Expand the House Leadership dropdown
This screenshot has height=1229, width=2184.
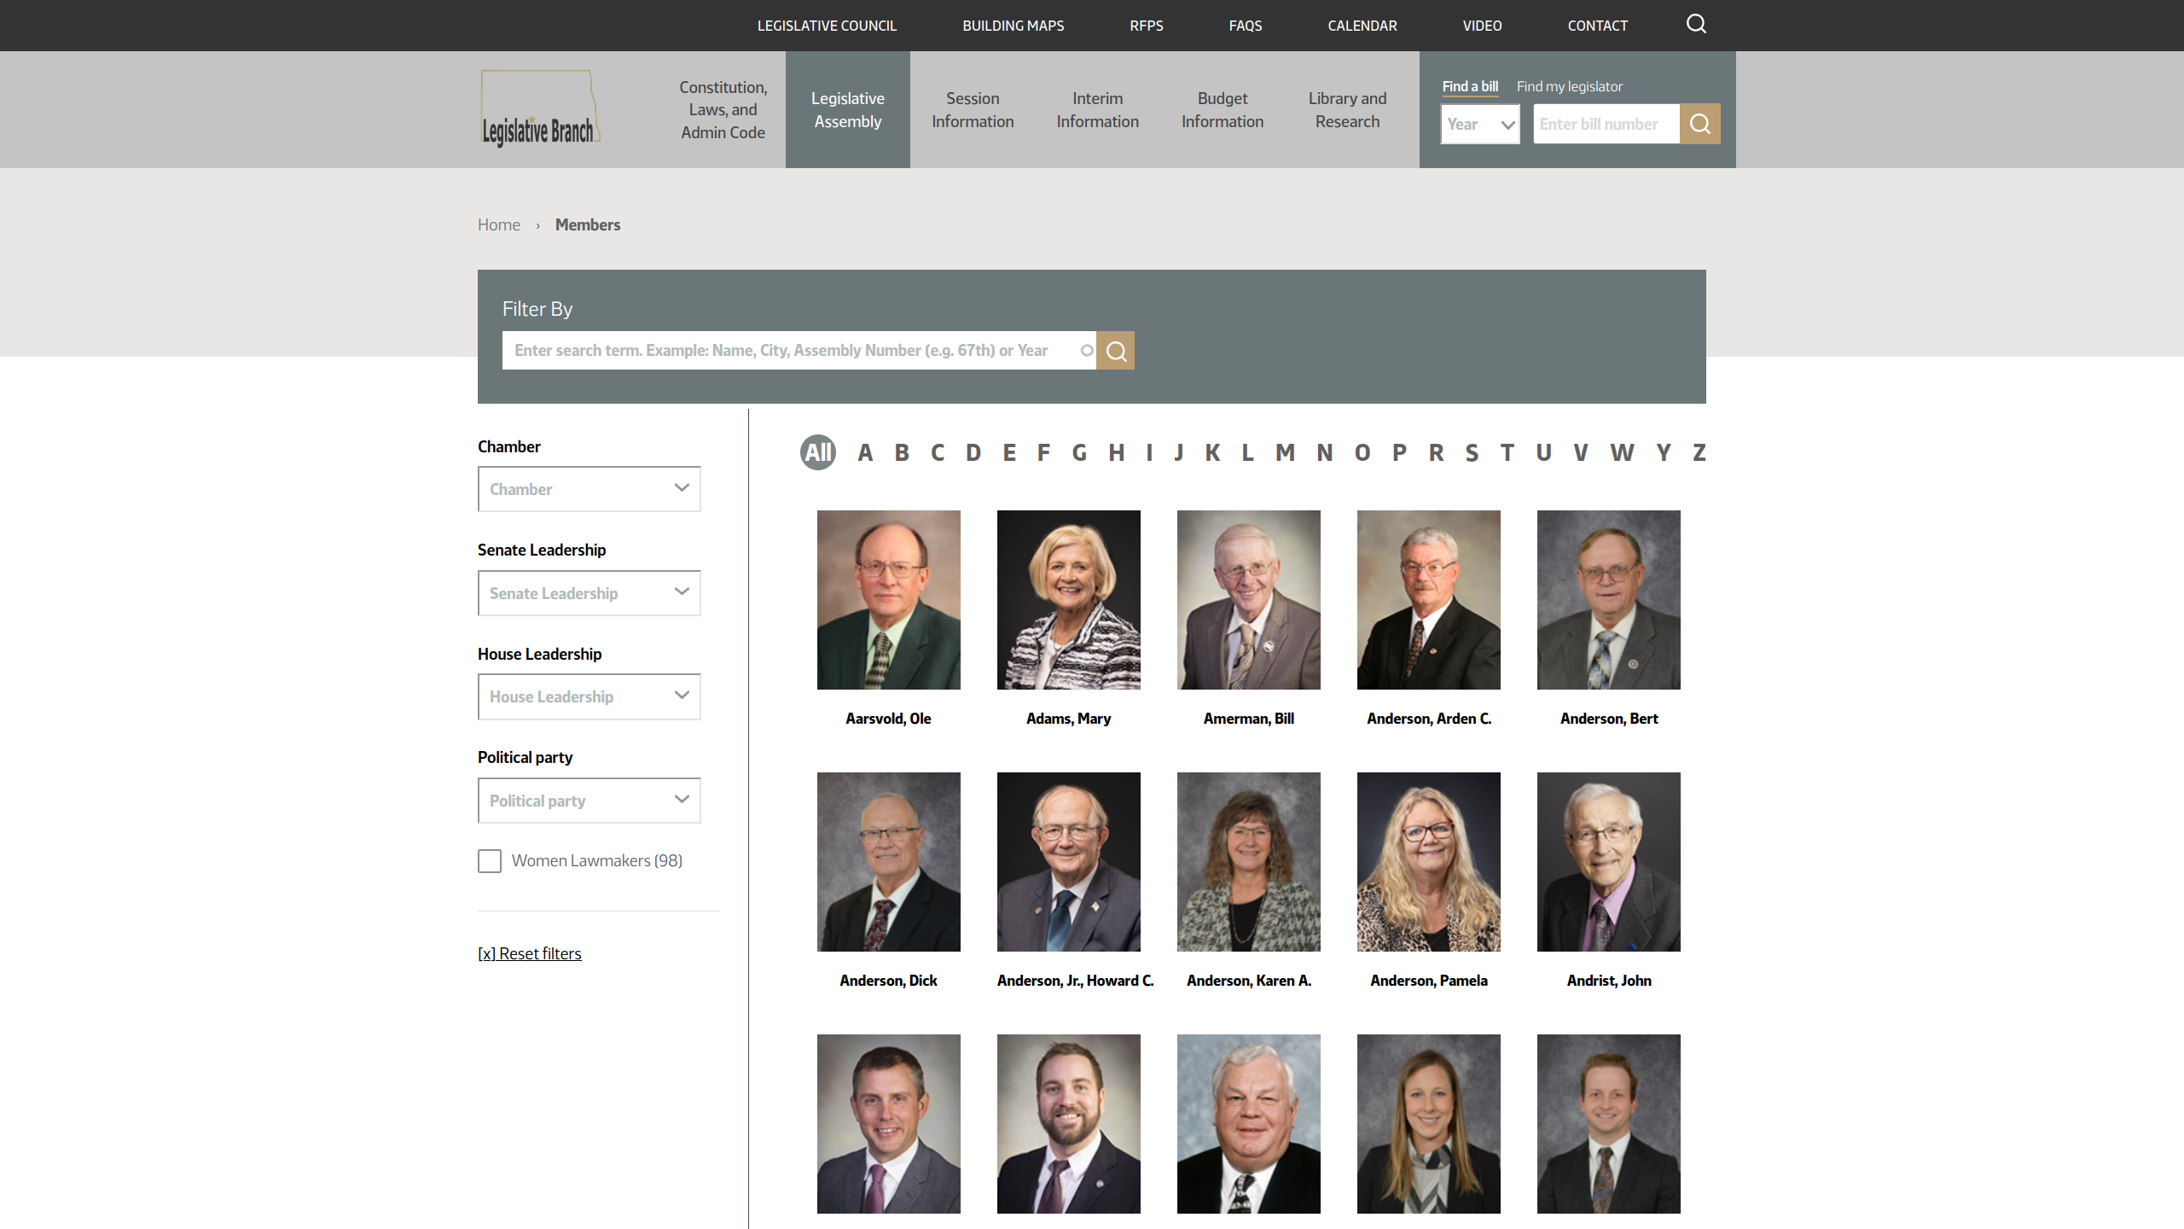click(x=588, y=695)
